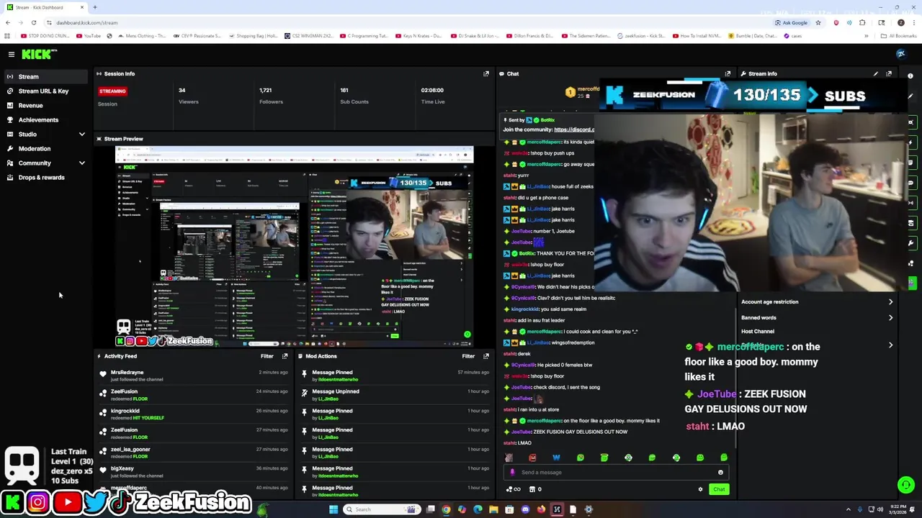Pop out the Session Info panel
Screen dimensions: 922x518
click(x=486, y=73)
